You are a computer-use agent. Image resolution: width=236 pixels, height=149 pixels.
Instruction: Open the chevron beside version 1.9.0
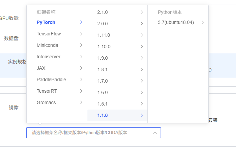coord(142,58)
